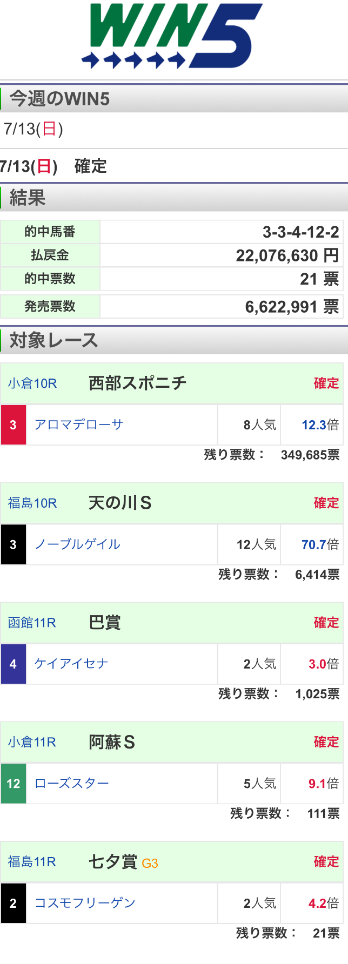Open the 福島11R race link

click(x=32, y=862)
